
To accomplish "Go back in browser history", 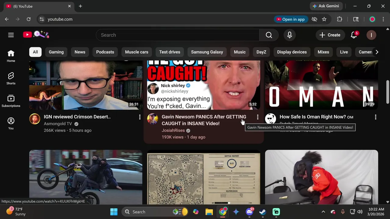I will 7,19.
